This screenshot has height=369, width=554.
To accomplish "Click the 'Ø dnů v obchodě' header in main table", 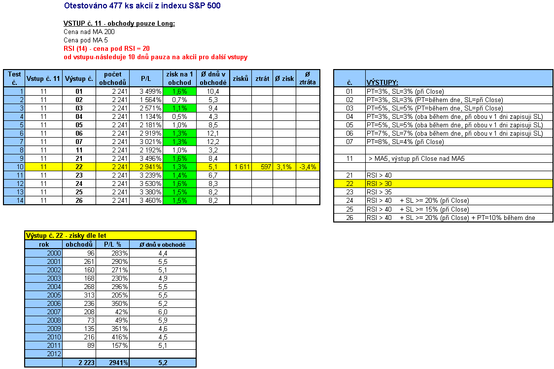I will (213, 78).
